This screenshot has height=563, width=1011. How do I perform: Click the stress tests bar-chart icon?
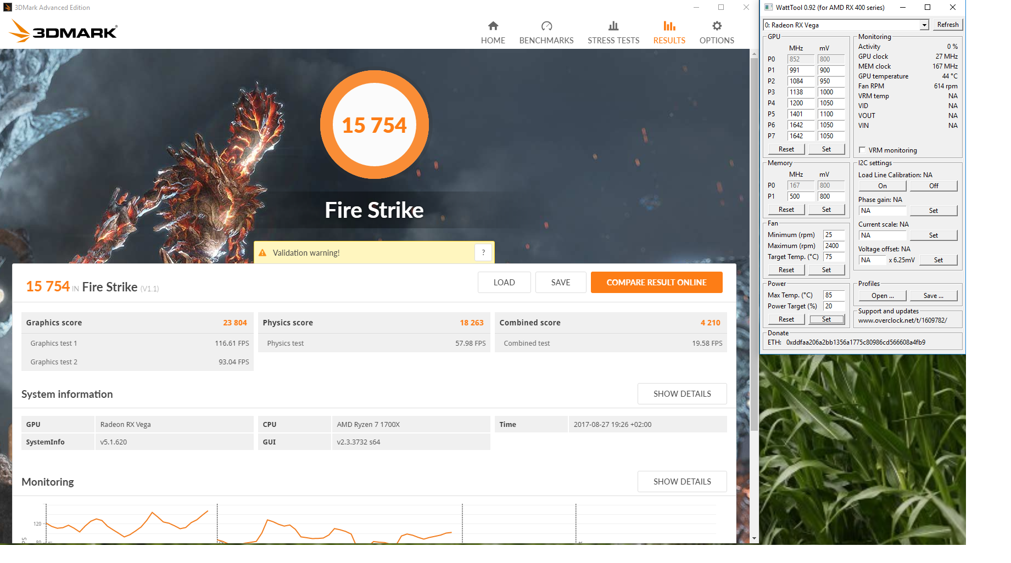(613, 26)
